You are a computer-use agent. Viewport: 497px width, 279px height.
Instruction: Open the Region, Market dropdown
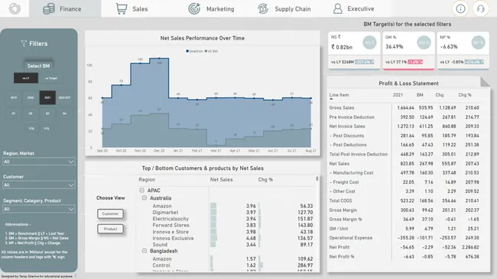[x=39, y=162]
